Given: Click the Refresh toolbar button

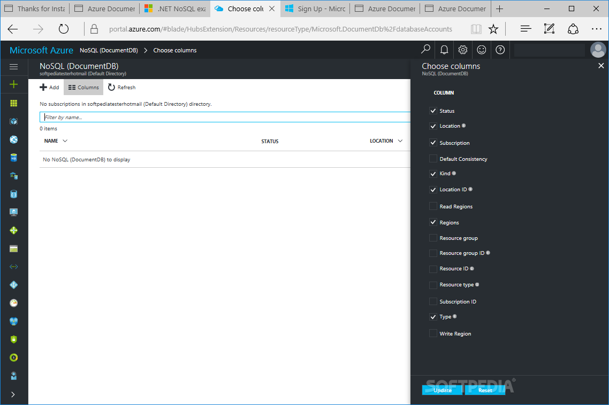Looking at the screenshot, I should pos(122,87).
